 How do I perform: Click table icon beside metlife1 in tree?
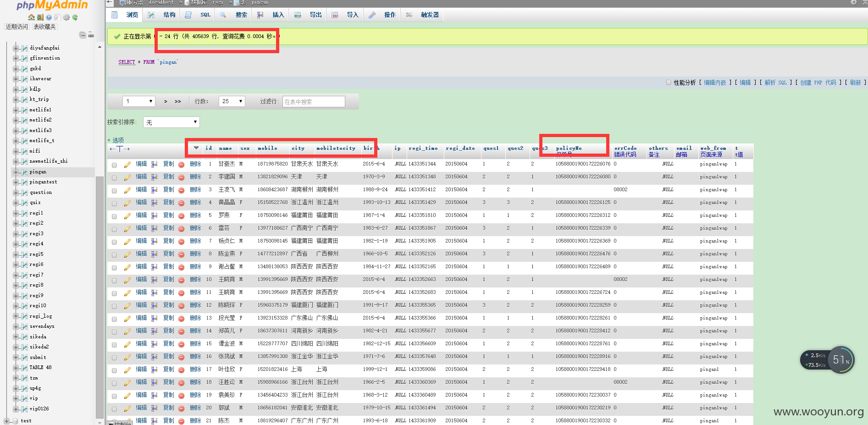[24, 110]
